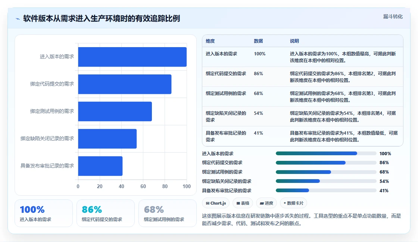Click the 100% value beside the progress bar
The width and height of the screenshot is (418, 242).
(385, 154)
